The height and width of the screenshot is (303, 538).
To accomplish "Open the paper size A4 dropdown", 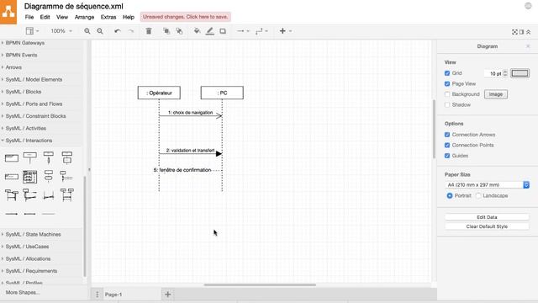I will point(487,185).
